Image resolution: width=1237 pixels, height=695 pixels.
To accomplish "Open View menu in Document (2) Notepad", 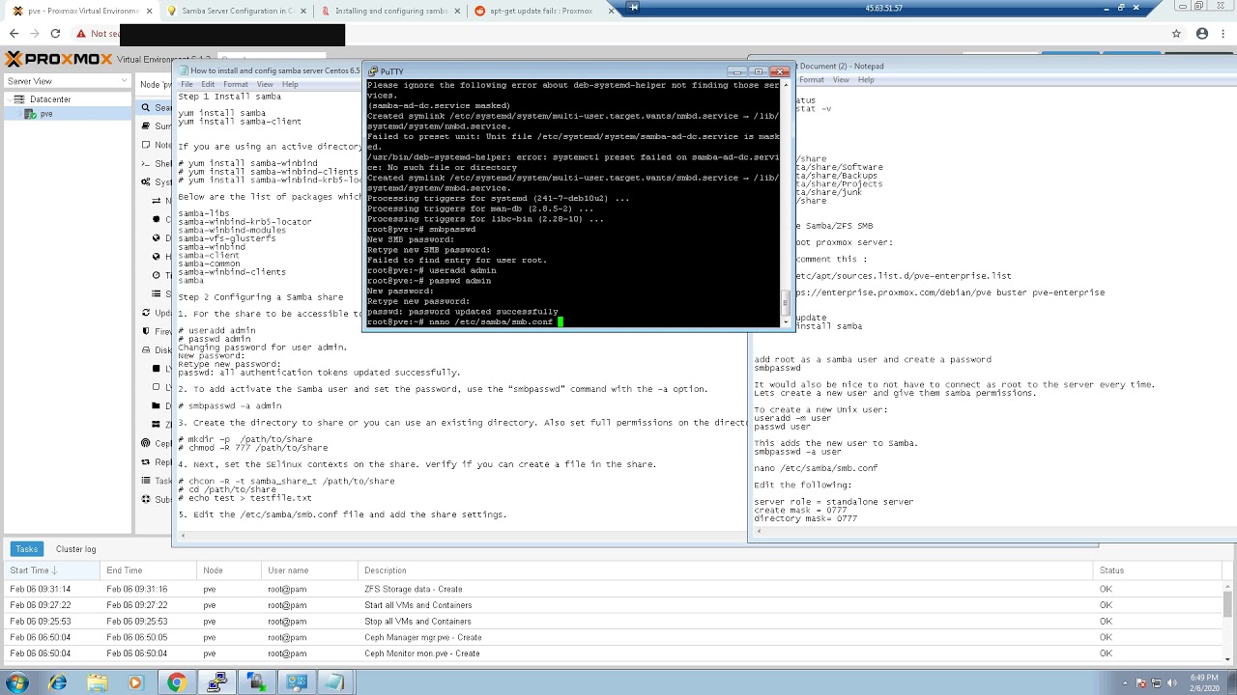I will pos(841,79).
